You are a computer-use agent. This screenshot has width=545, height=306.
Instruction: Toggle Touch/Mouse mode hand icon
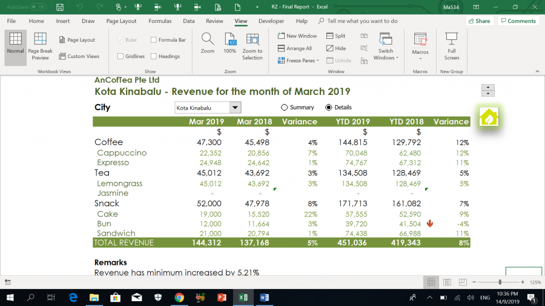(118, 7)
